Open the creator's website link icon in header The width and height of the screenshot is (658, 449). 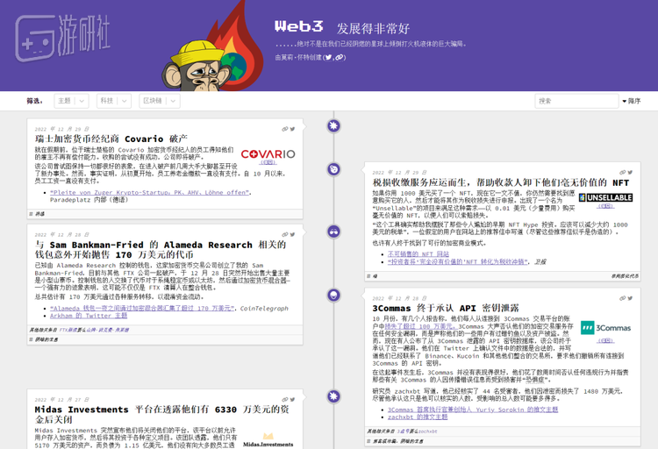click(339, 58)
